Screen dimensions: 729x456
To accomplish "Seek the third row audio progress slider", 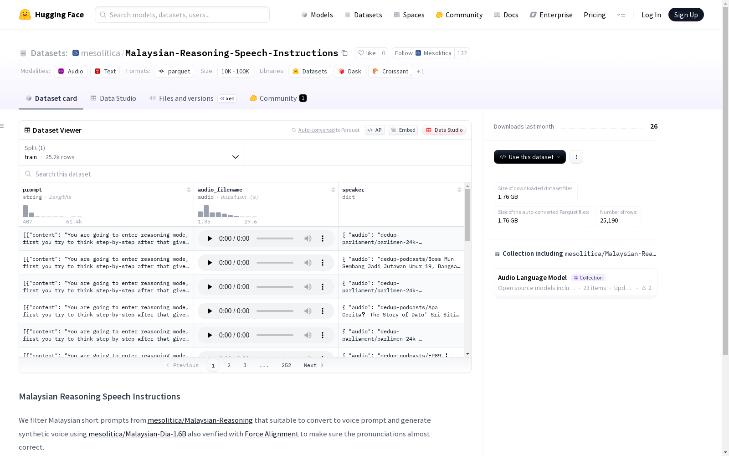I will point(275,287).
